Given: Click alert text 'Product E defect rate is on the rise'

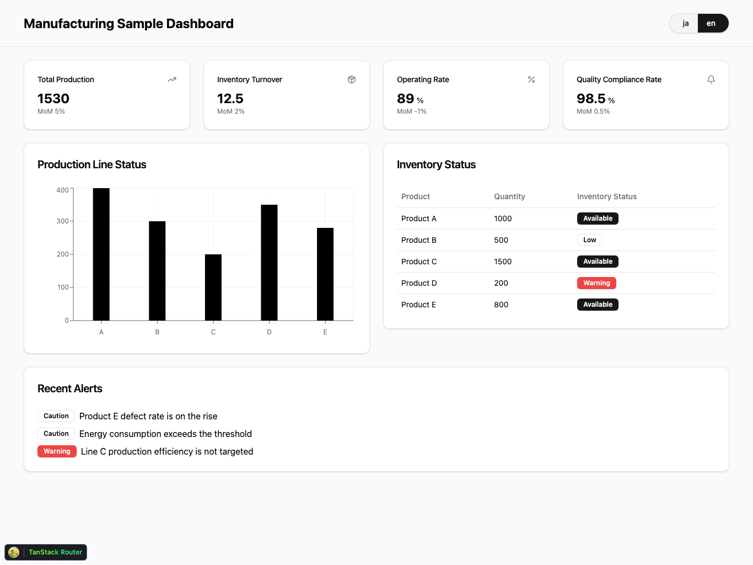Looking at the screenshot, I should pos(148,417).
